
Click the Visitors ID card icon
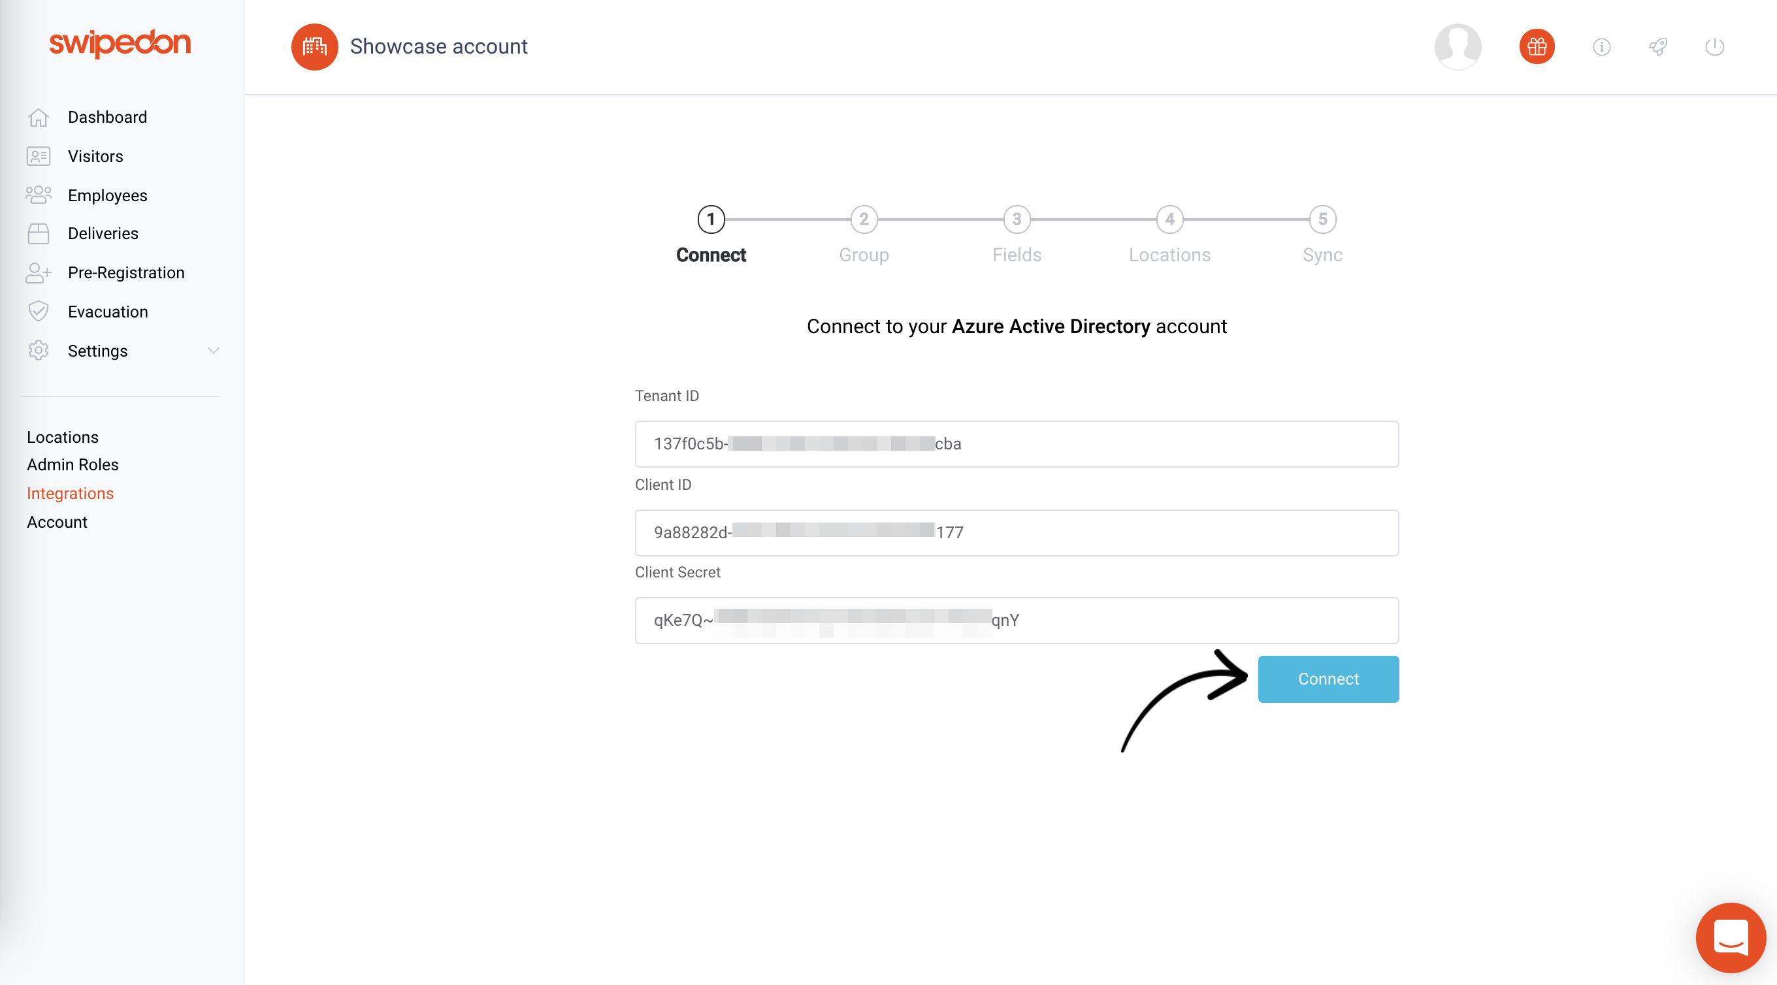tap(39, 157)
